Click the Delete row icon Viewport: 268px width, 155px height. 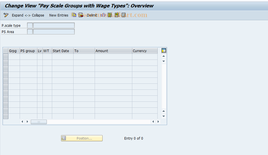pos(81,15)
